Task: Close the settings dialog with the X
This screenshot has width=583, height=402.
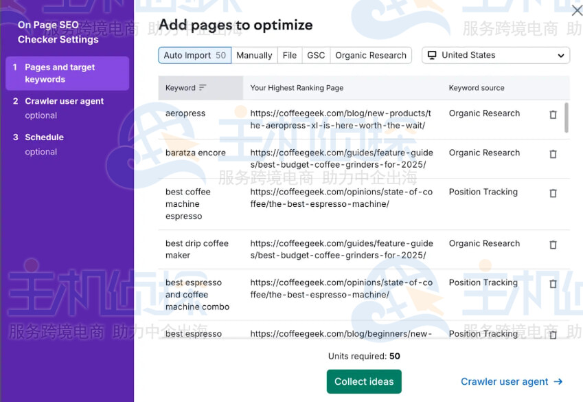Action: [577, 10]
